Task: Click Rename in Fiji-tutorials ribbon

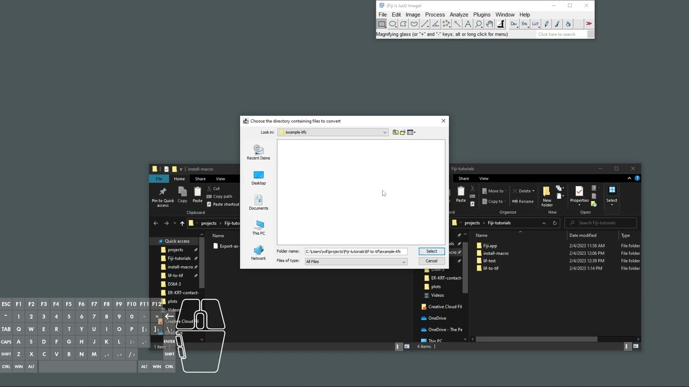Action: pyautogui.click(x=523, y=202)
